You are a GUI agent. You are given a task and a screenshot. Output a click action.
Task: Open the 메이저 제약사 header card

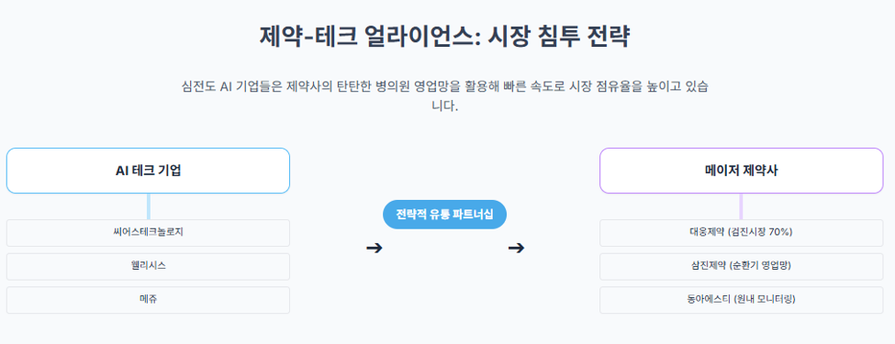tap(742, 171)
